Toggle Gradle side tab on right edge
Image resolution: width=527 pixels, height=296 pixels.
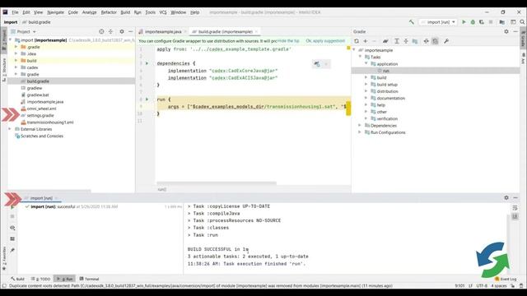click(524, 39)
